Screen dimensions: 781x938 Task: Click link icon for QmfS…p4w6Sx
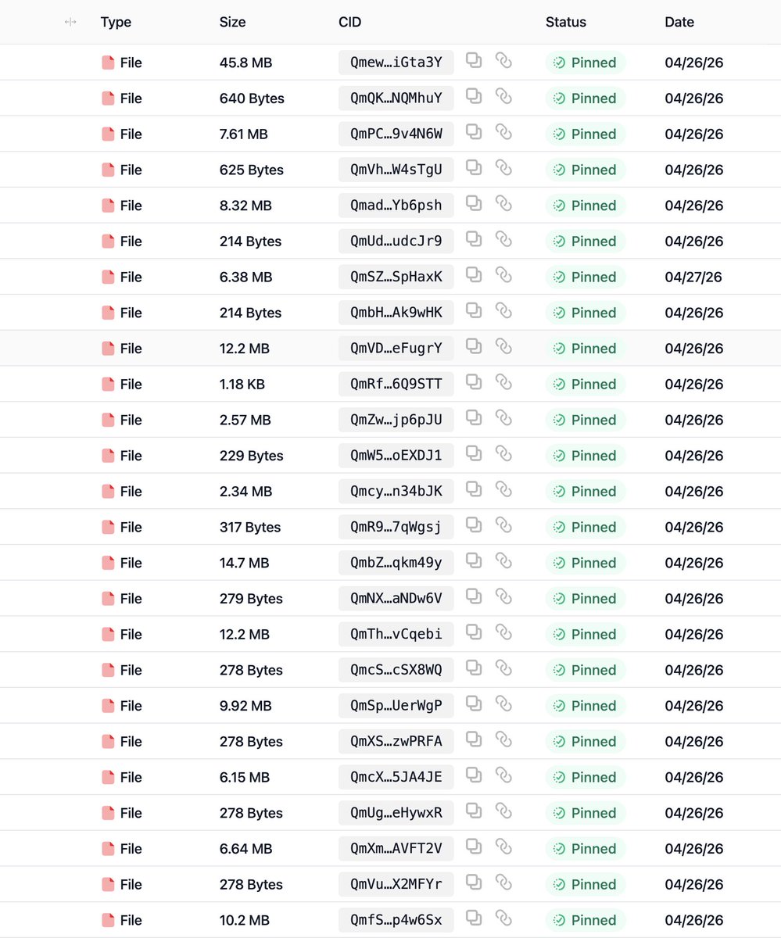coord(503,919)
